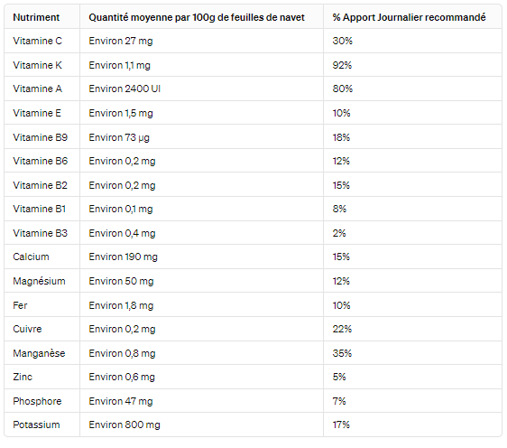507x448 pixels.
Task: Click the Magnésium cell
Action: pyautogui.click(x=39, y=281)
